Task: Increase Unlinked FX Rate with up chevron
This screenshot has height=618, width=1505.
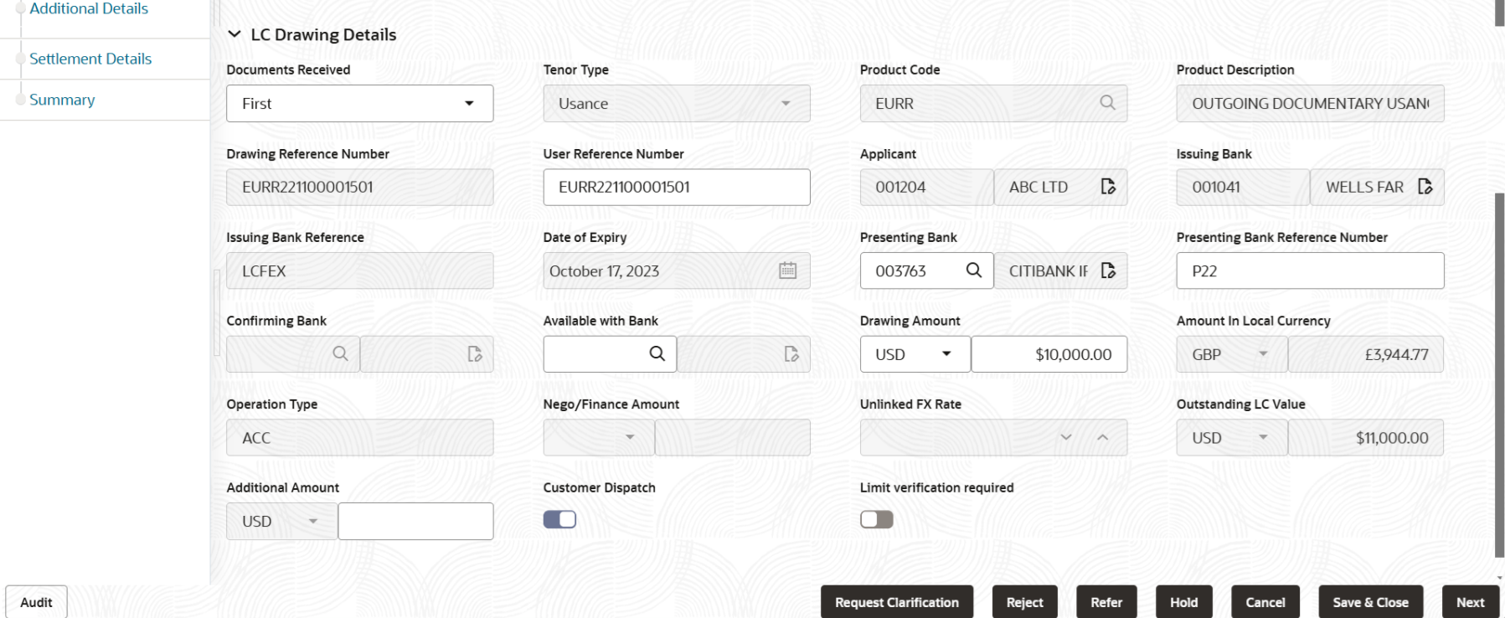Action: 1102,437
